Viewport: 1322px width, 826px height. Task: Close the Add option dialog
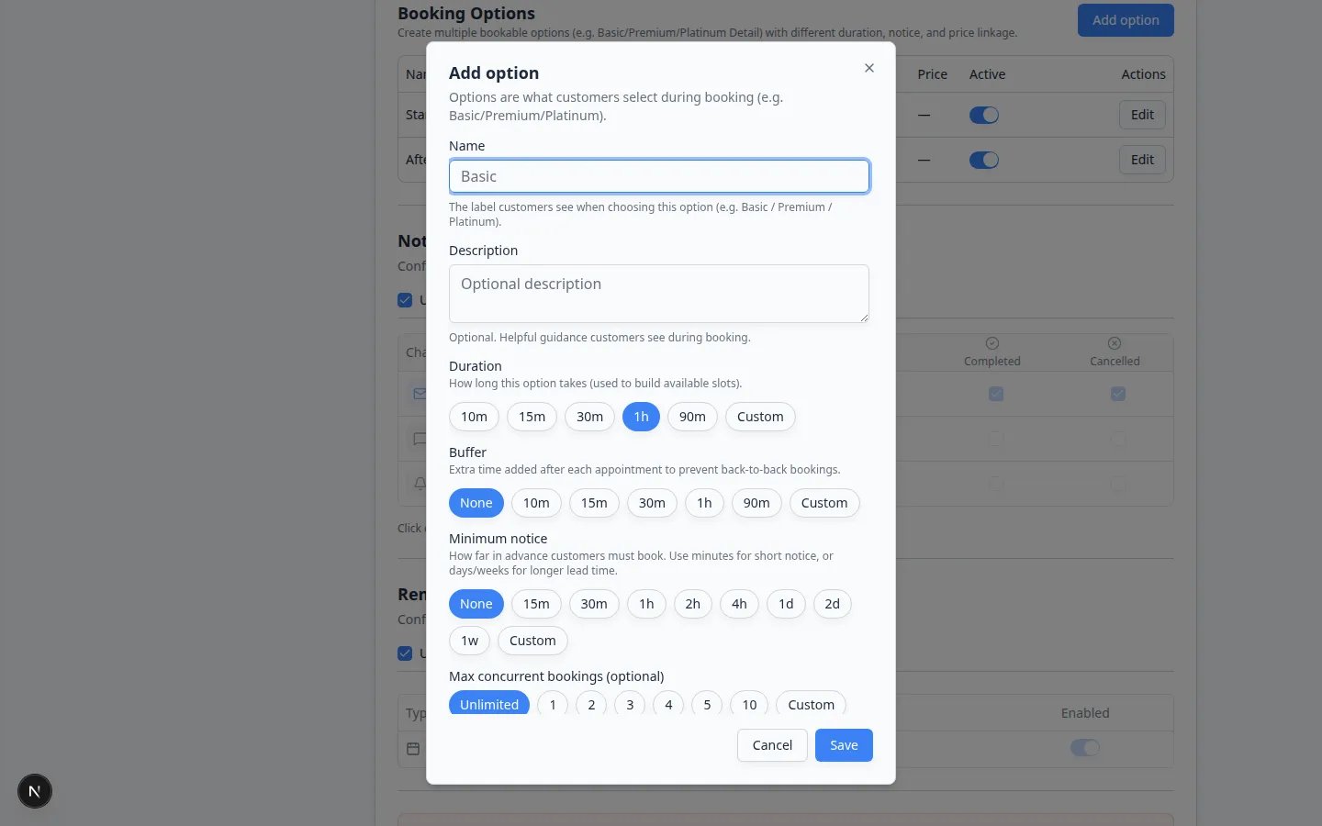click(x=869, y=68)
